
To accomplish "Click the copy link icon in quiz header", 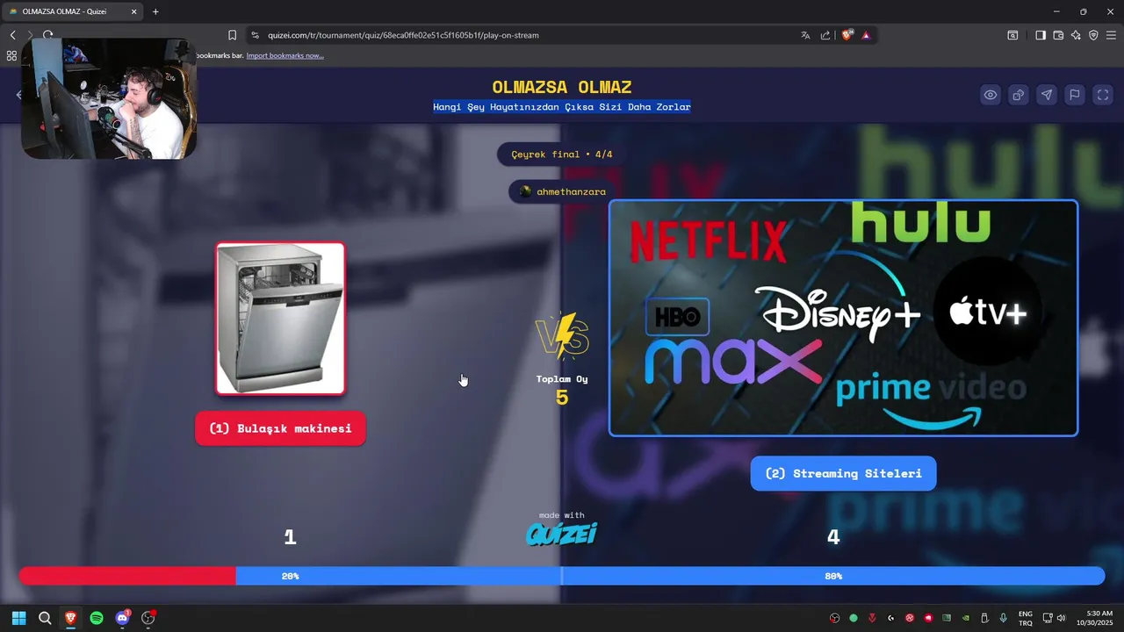I will coord(1019,95).
